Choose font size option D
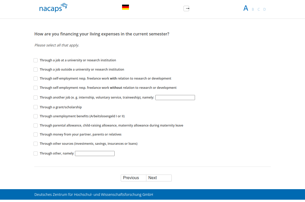Viewport: 305px width, 202px height. pyautogui.click(x=265, y=9)
